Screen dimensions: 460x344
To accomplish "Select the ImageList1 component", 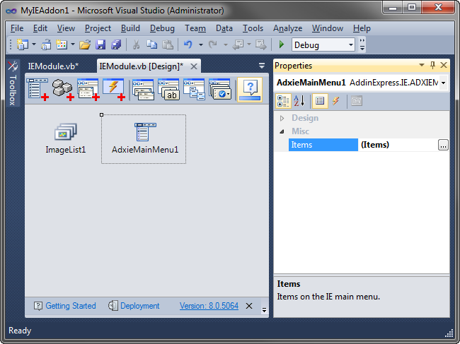I will (x=66, y=138).
